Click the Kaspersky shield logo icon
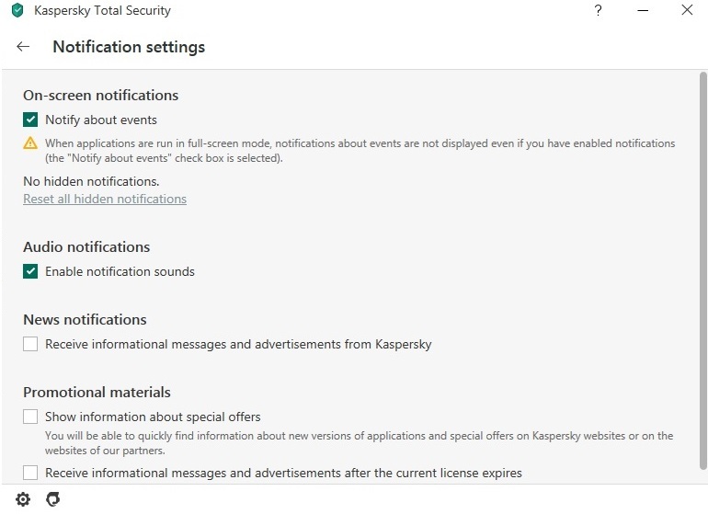708x514 pixels. click(x=16, y=11)
